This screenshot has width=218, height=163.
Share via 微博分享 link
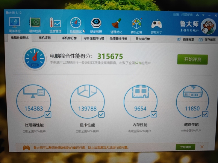(189, 39)
